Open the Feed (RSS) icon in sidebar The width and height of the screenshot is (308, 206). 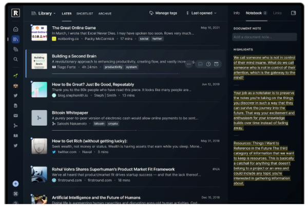click(x=16, y=49)
